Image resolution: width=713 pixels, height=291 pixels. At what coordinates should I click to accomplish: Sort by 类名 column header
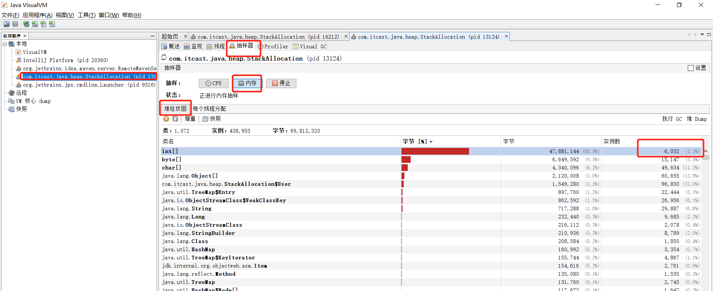tap(280, 142)
